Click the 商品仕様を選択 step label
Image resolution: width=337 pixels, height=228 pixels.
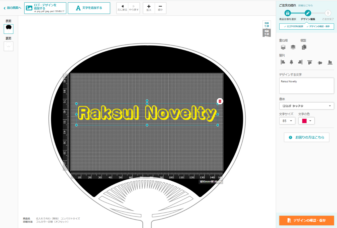coord(288,19)
